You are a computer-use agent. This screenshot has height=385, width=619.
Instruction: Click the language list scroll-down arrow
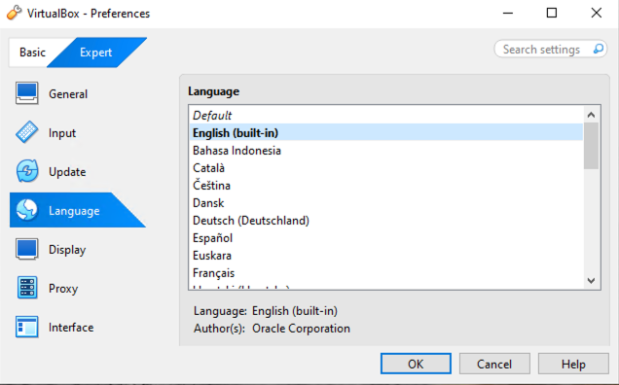[591, 280]
